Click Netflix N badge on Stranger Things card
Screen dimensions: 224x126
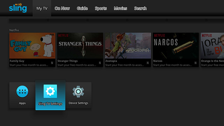[x=100, y=63]
